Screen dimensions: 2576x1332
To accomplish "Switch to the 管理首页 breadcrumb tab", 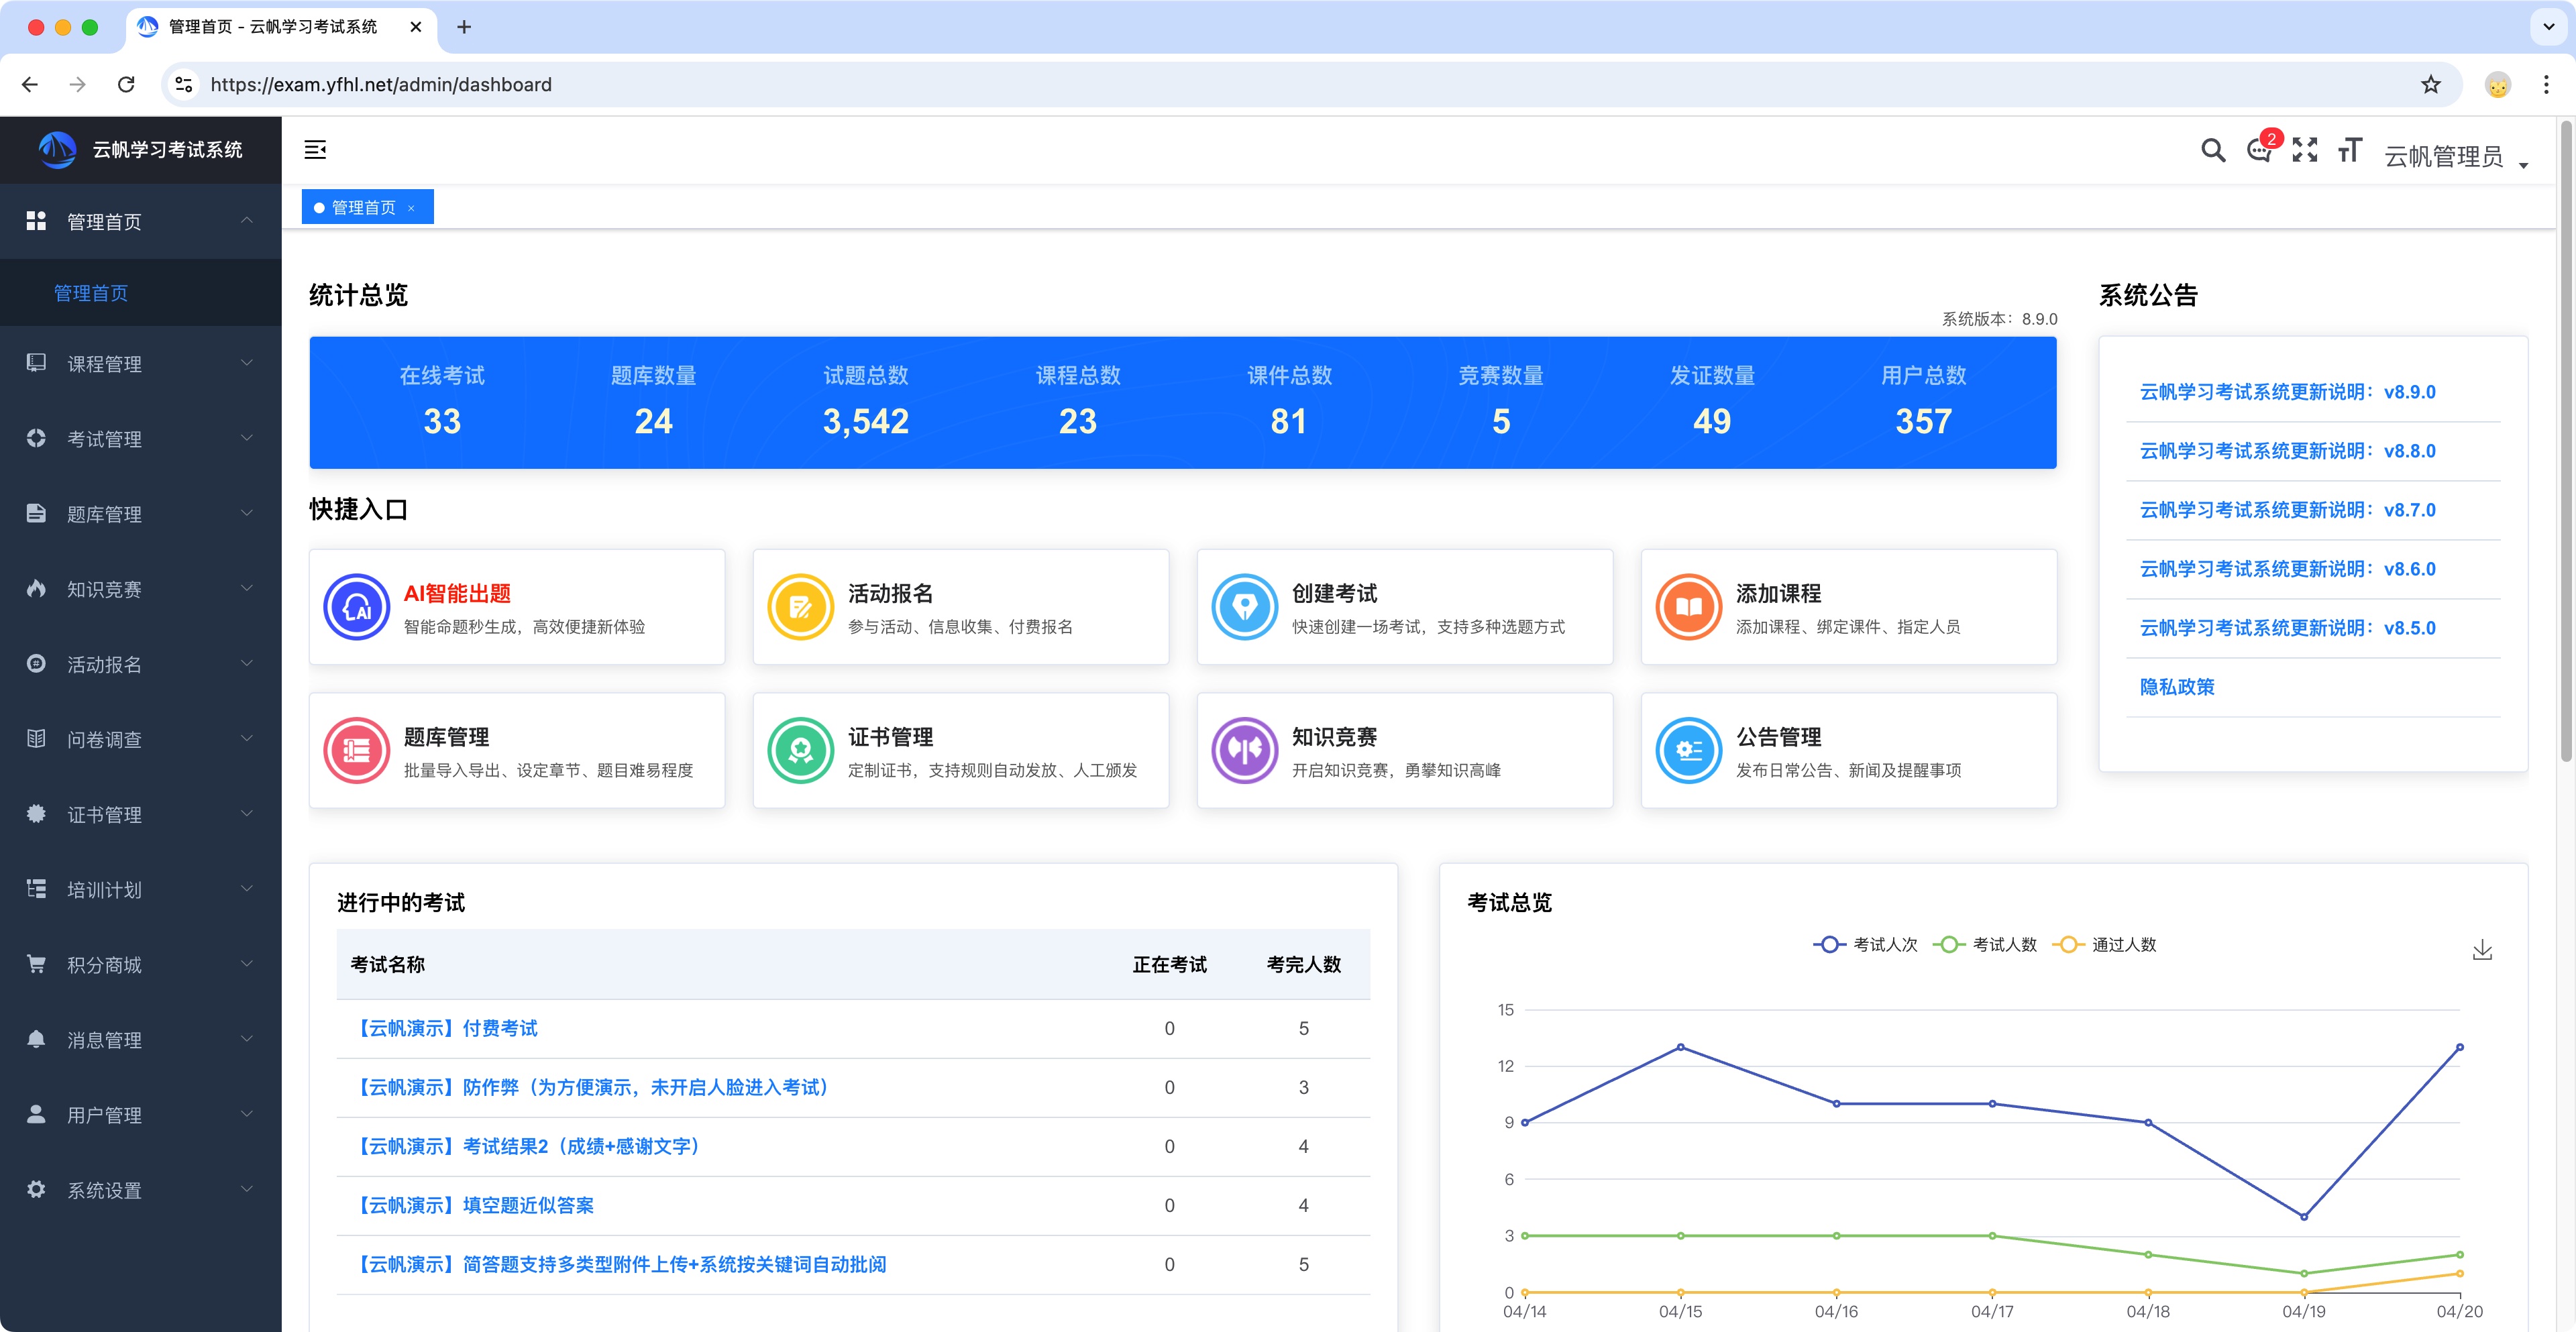I will point(366,206).
